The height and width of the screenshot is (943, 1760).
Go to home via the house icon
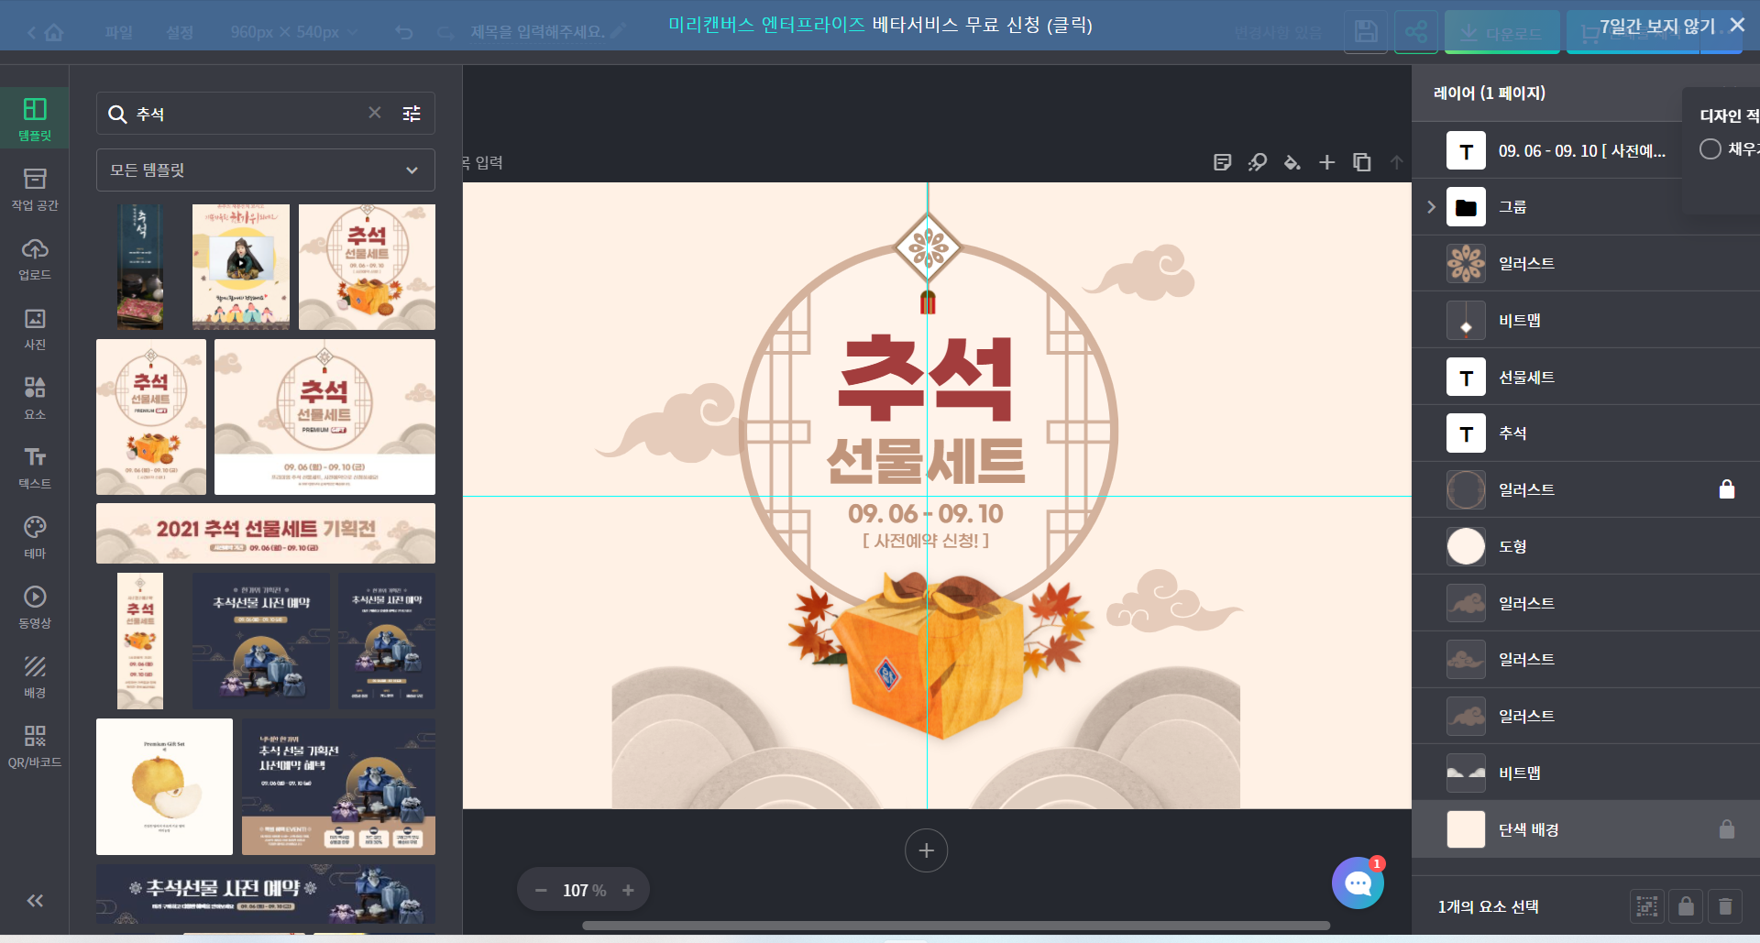[54, 33]
